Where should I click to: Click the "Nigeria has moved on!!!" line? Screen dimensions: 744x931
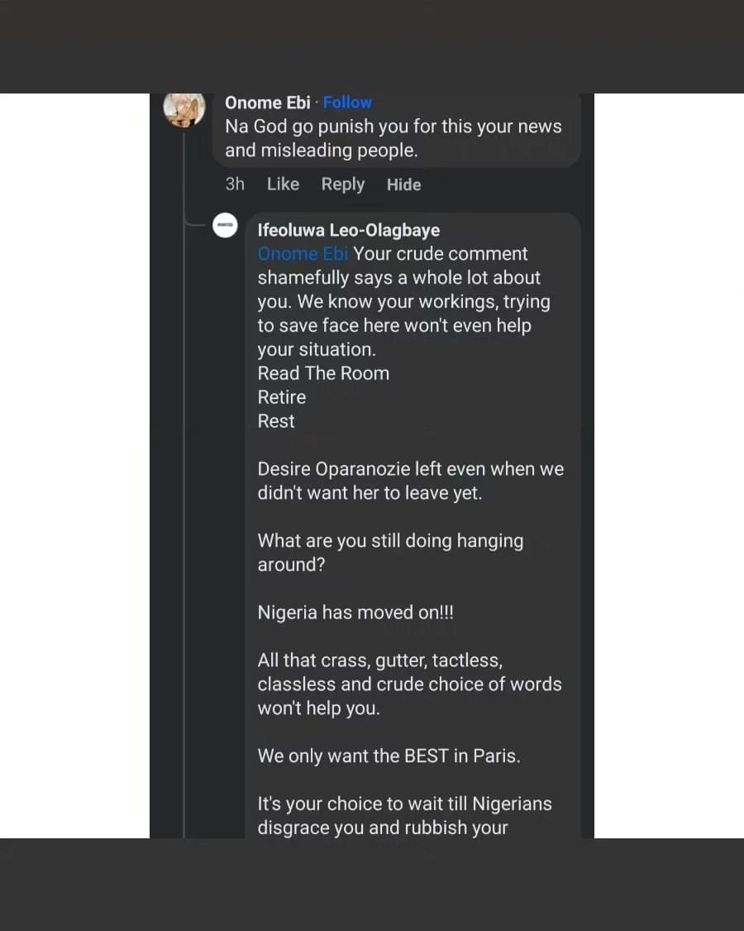355,613
